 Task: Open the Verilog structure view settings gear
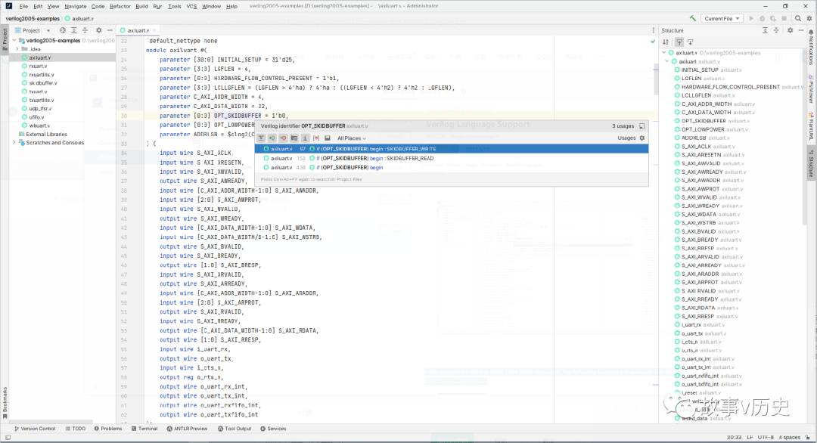coord(791,31)
